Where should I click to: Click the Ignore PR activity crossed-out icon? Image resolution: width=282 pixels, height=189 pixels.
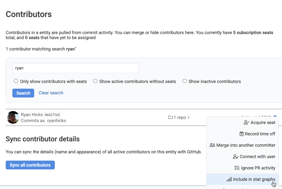click(x=237, y=168)
